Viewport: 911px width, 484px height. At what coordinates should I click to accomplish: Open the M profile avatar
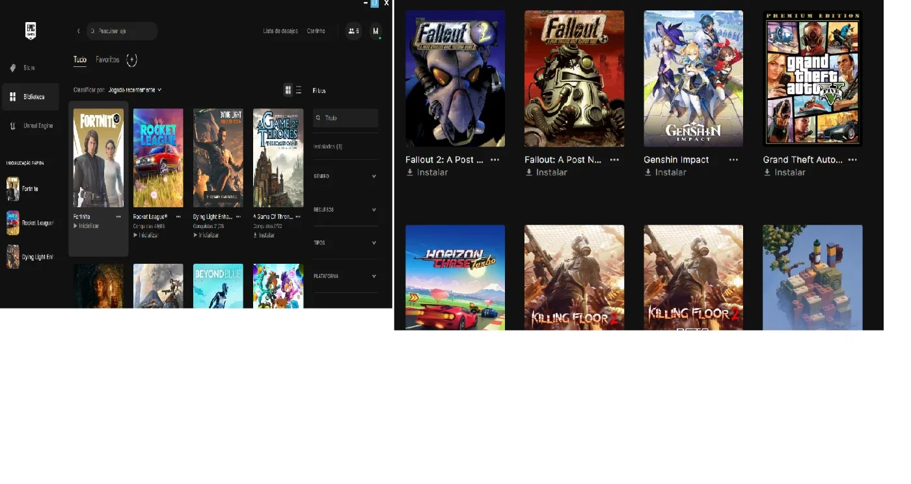(x=375, y=31)
